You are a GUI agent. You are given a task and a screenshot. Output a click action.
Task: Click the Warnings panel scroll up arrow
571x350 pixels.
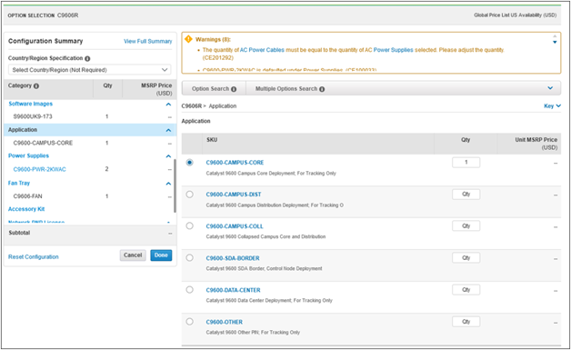(555, 36)
